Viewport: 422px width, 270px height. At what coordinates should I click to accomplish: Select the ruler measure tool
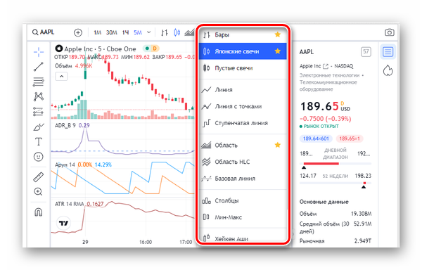point(38,177)
